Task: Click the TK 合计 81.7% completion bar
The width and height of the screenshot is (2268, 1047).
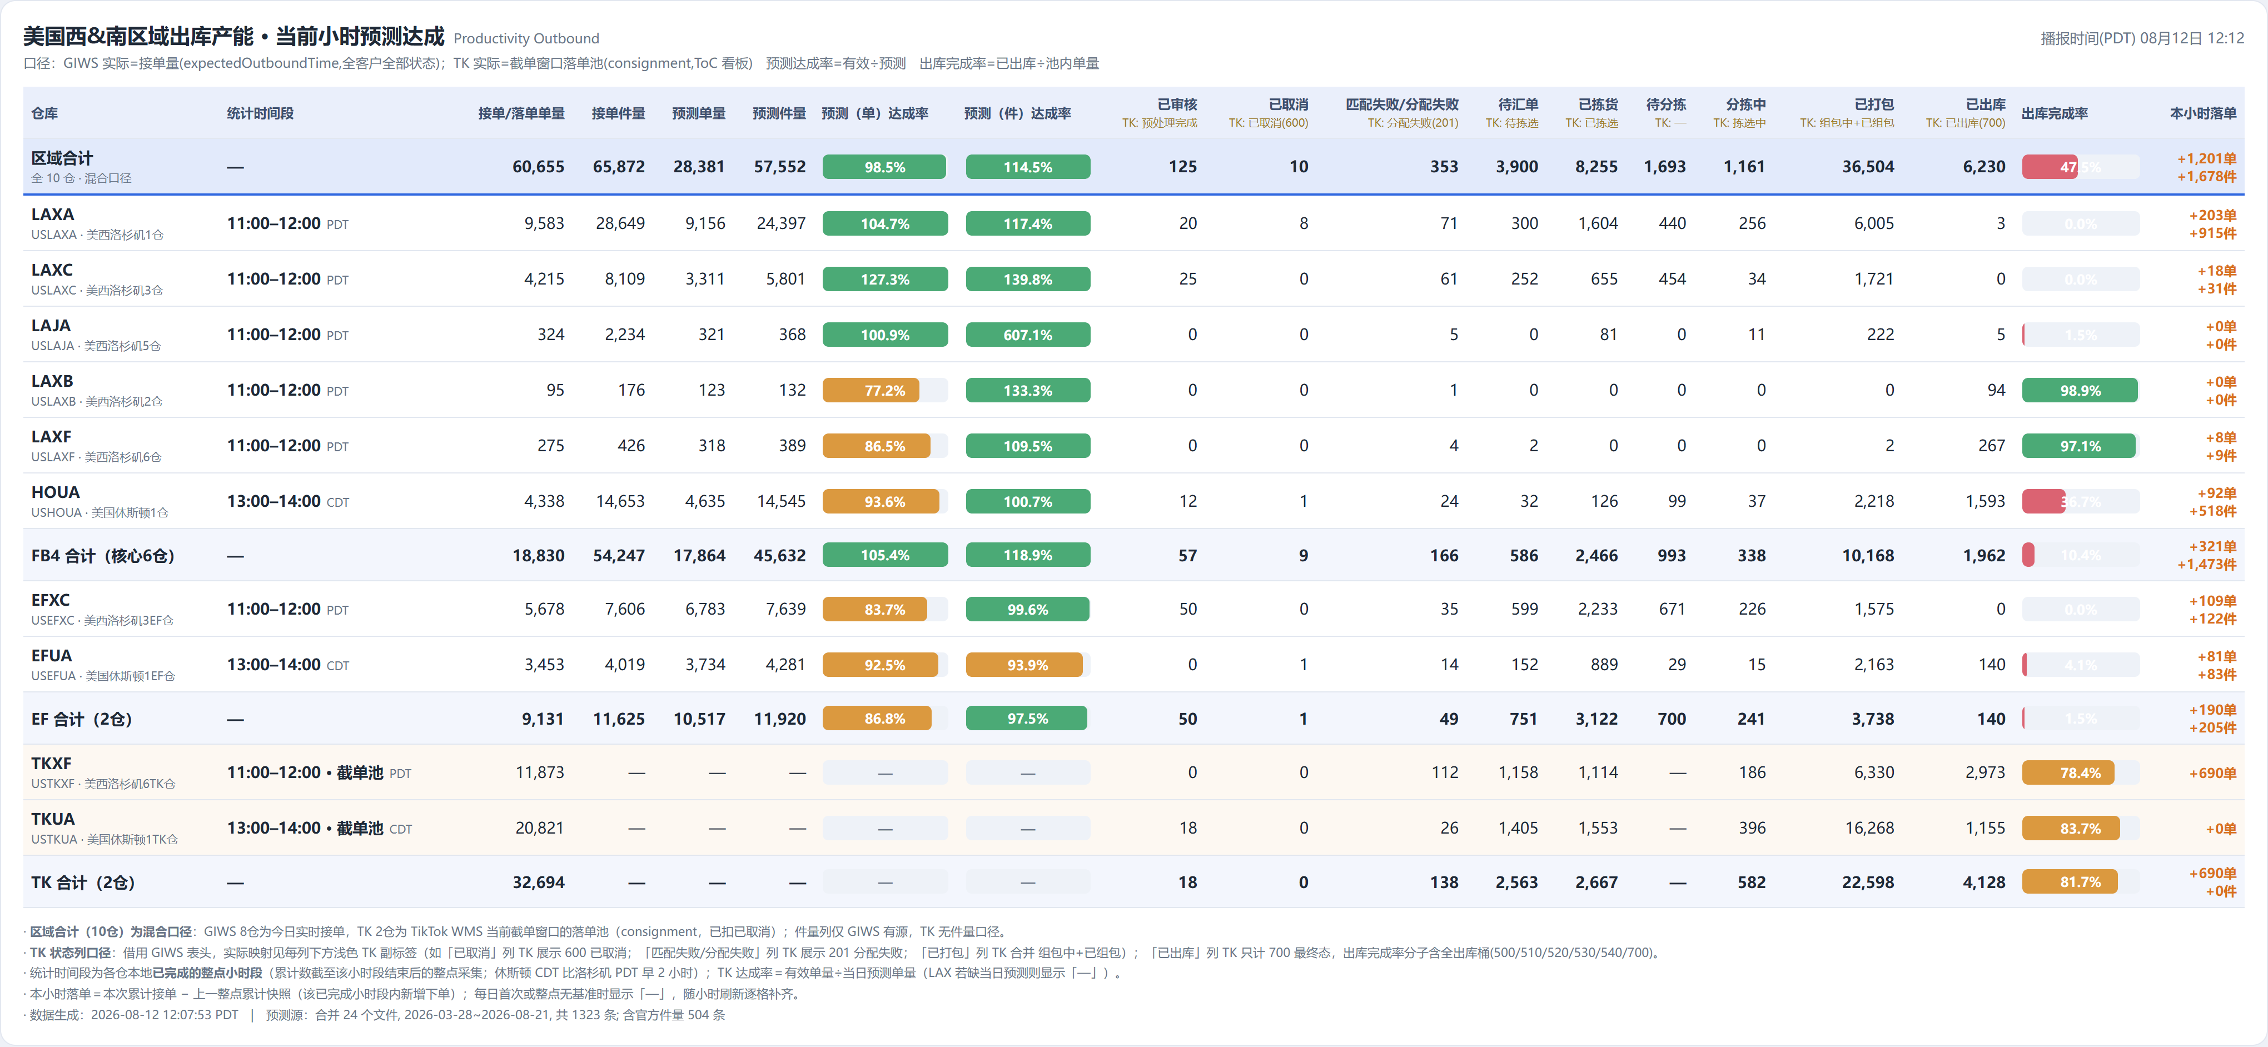Action: coord(2070,883)
